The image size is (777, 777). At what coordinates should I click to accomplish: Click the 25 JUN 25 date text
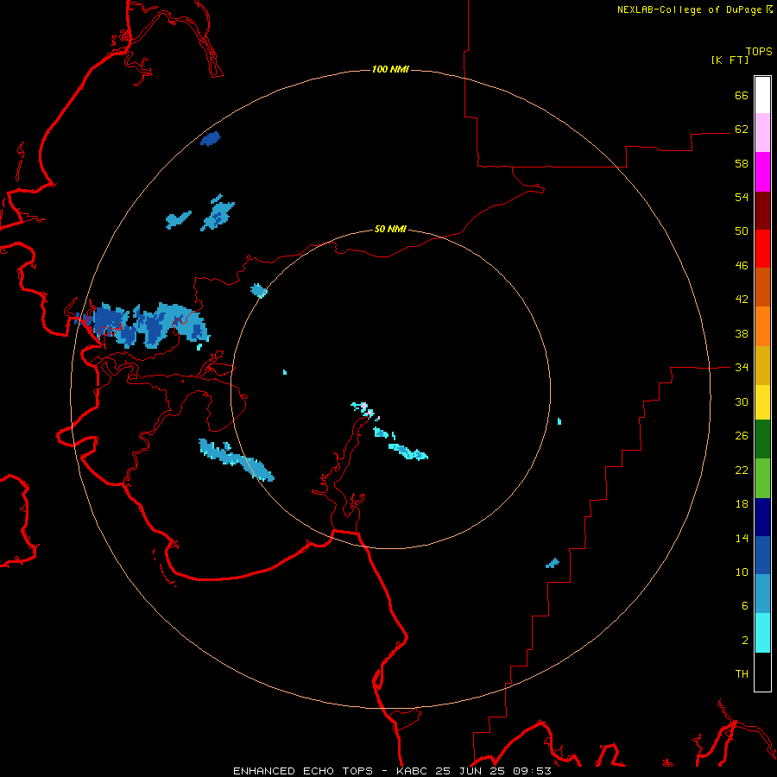click(471, 771)
